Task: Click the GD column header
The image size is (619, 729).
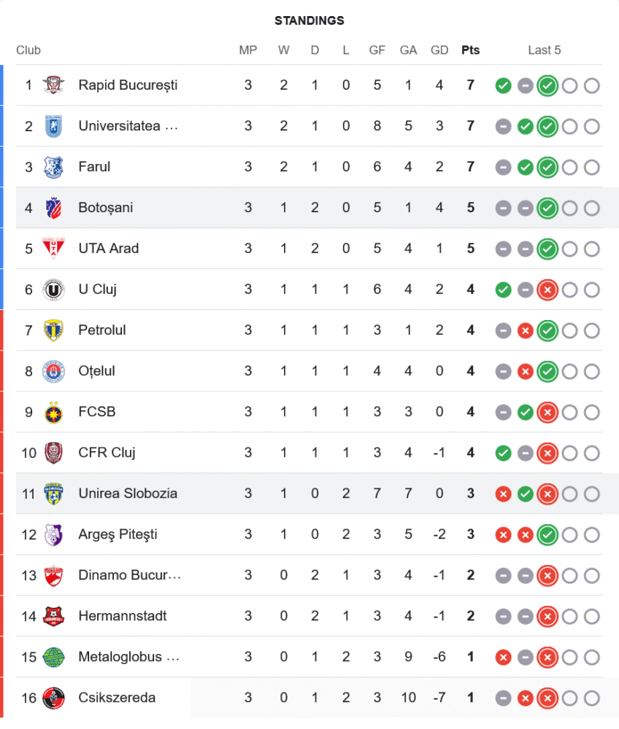Action: (439, 50)
